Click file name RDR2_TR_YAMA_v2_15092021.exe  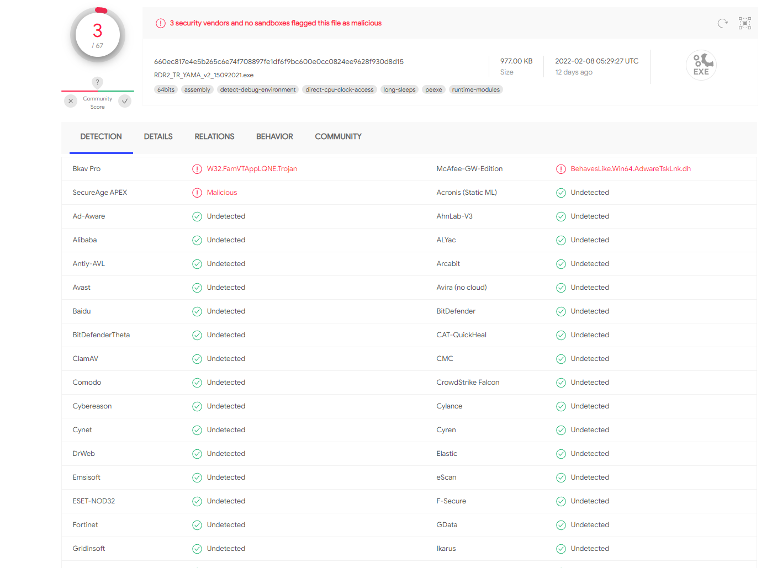point(204,75)
